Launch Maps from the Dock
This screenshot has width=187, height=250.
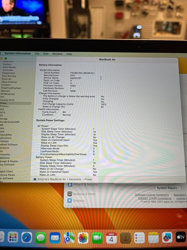pyautogui.click(x=69, y=238)
